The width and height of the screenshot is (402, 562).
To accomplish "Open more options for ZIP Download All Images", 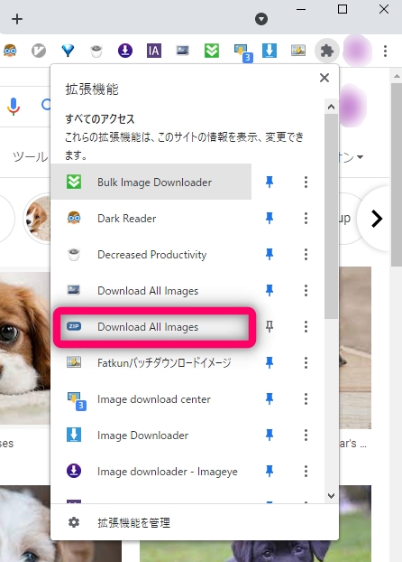I will pos(306,326).
